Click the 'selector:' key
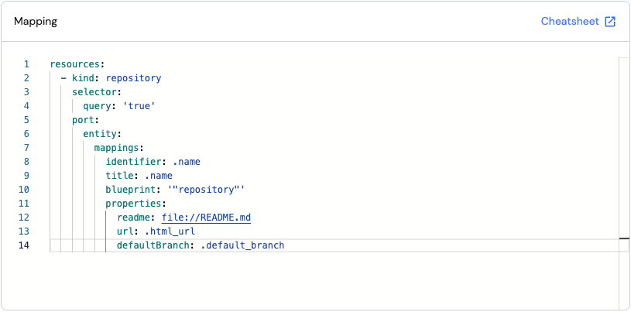The image size is (631, 312). [x=97, y=92]
